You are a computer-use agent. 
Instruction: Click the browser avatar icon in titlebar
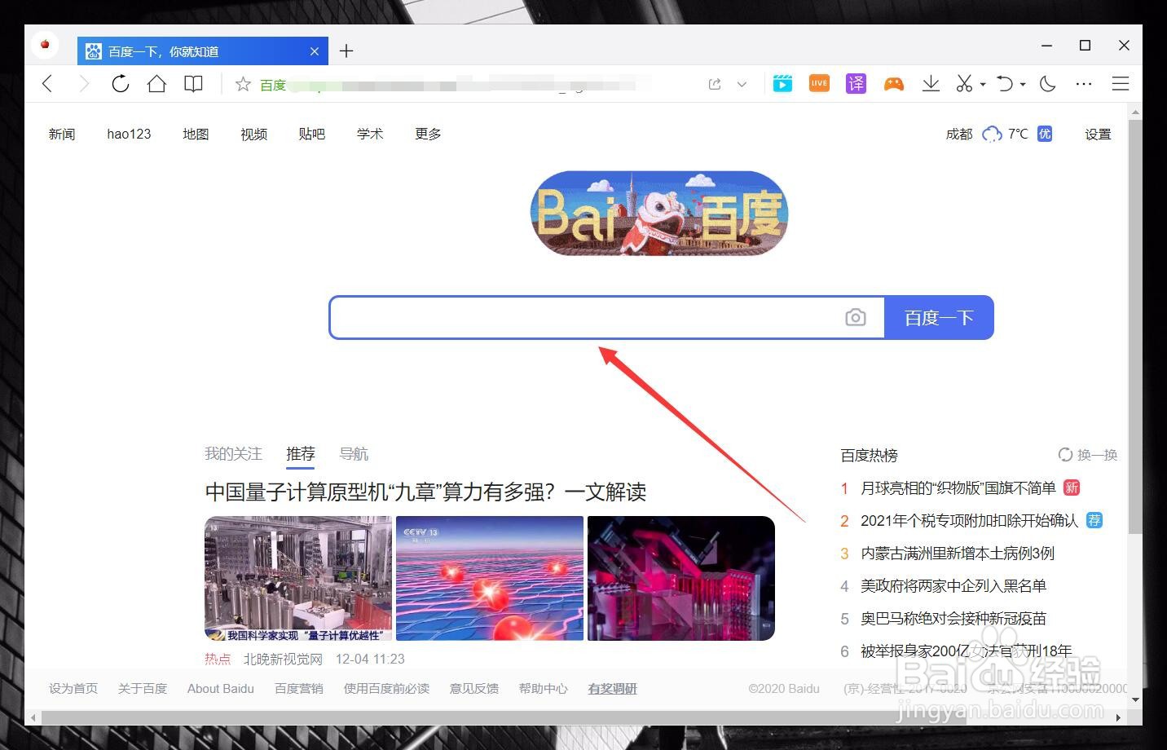coord(45,44)
